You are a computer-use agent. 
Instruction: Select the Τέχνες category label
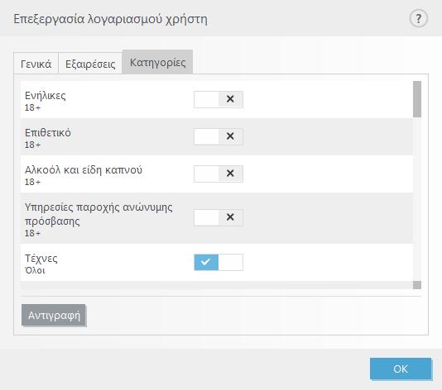click(41, 259)
